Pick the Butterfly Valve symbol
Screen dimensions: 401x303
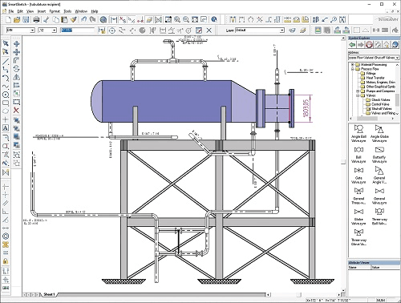coord(379,155)
